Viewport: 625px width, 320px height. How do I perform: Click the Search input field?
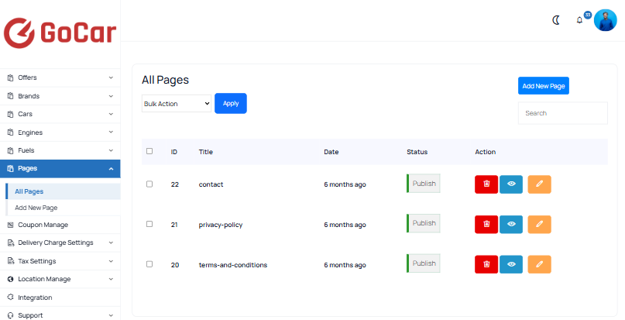click(562, 113)
